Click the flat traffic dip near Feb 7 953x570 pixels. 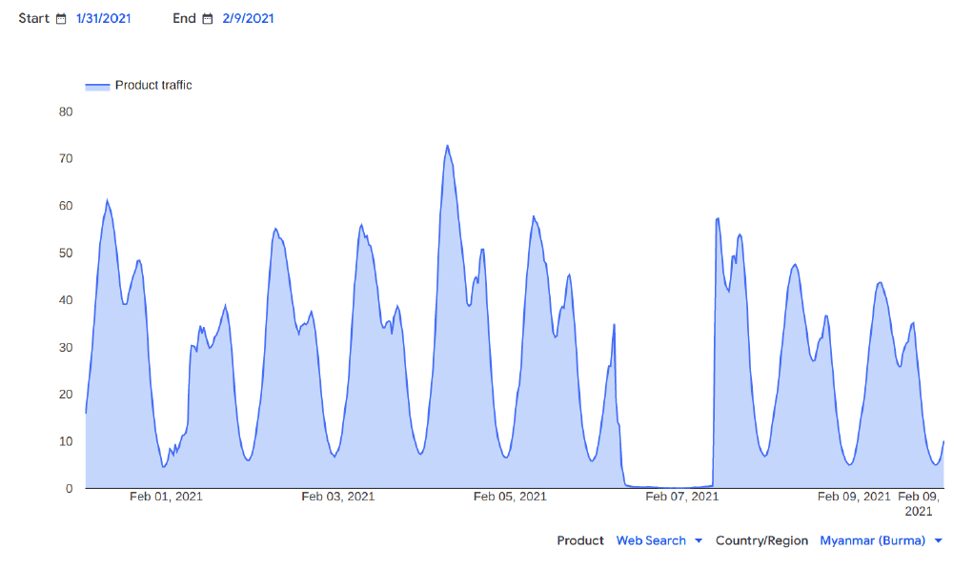tap(667, 486)
